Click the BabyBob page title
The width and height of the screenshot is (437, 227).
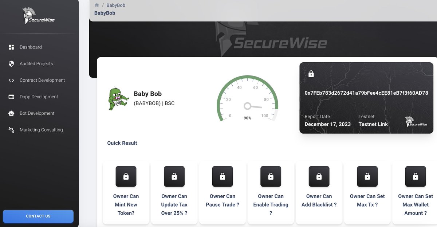(x=105, y=13)
